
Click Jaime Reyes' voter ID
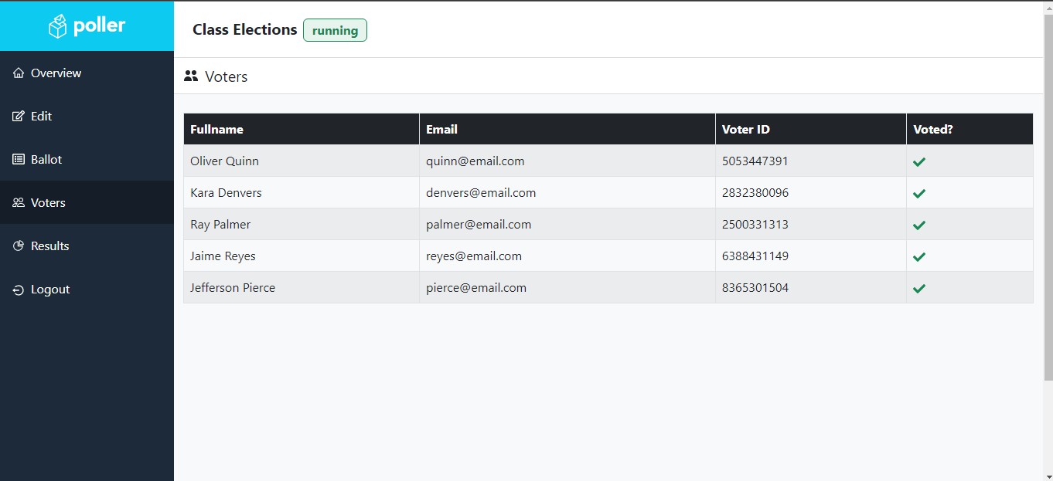pos(755,256)
